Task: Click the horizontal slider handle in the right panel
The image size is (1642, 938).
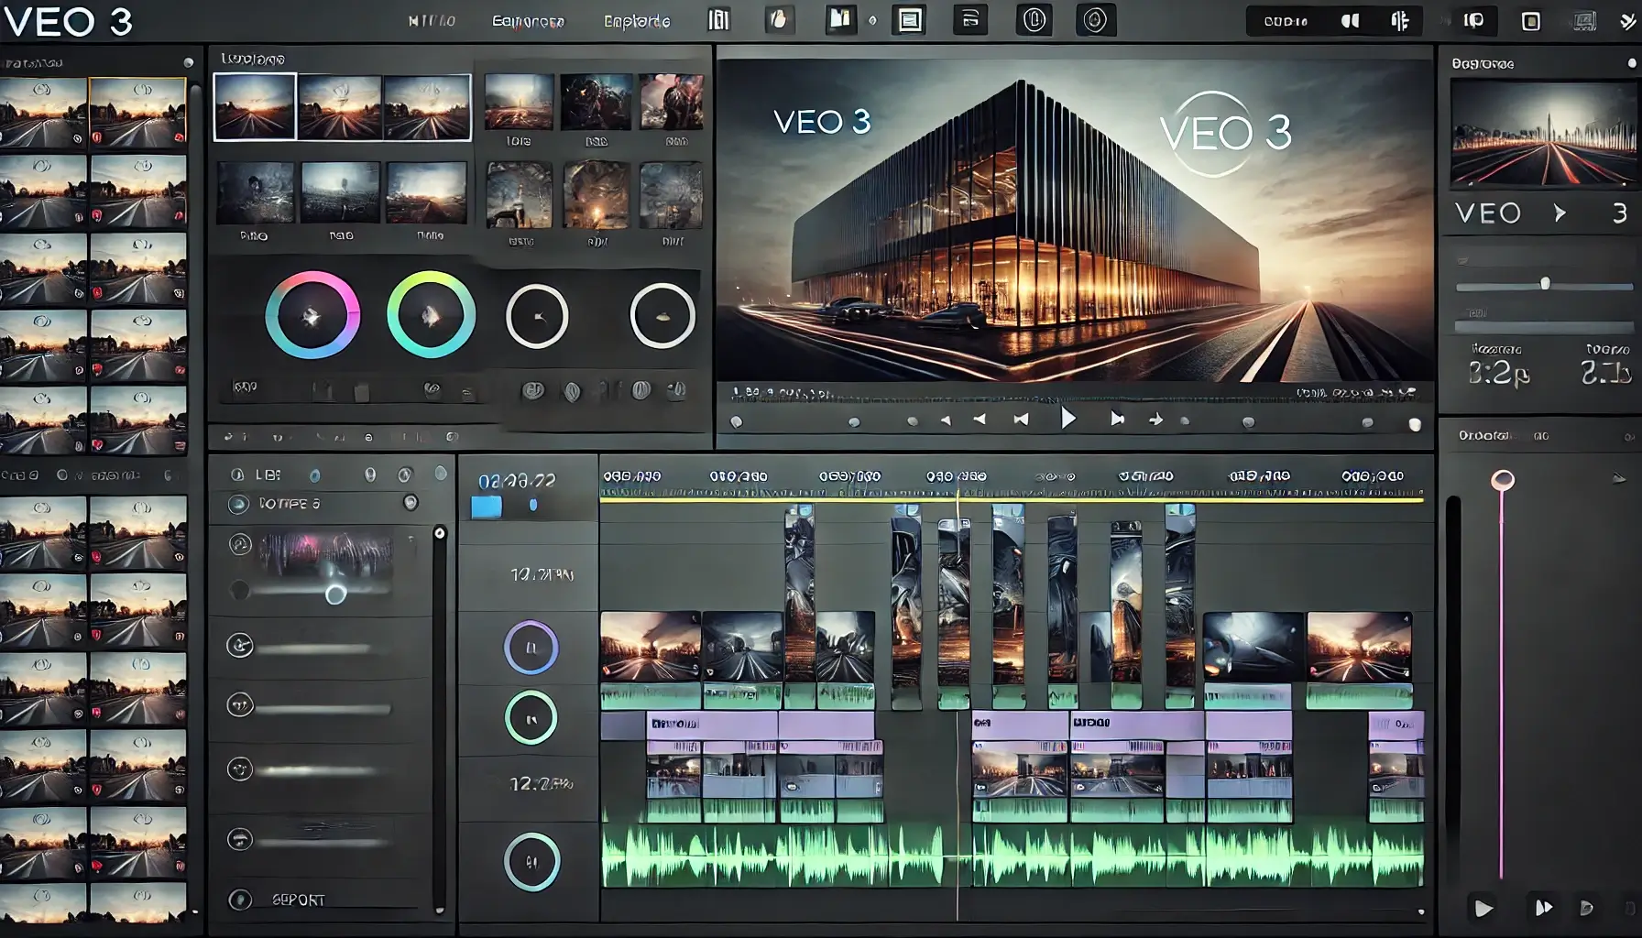Action: coord(1545,284)
